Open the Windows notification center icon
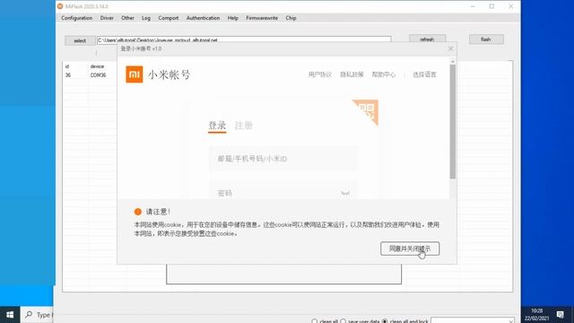574x323 pixels. [x=560, y=315]
